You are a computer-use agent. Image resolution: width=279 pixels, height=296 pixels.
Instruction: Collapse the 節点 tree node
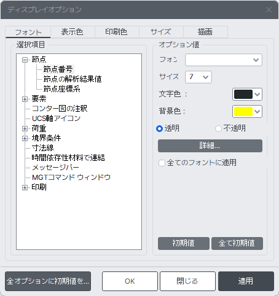pos(25,60)
